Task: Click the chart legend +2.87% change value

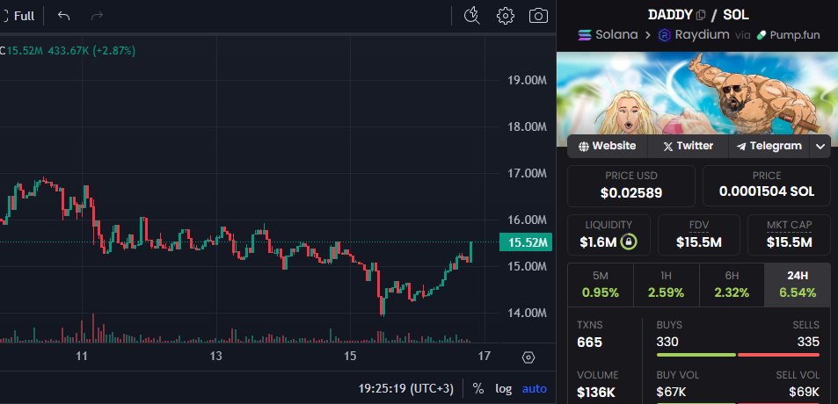Action: pos(113,51)
